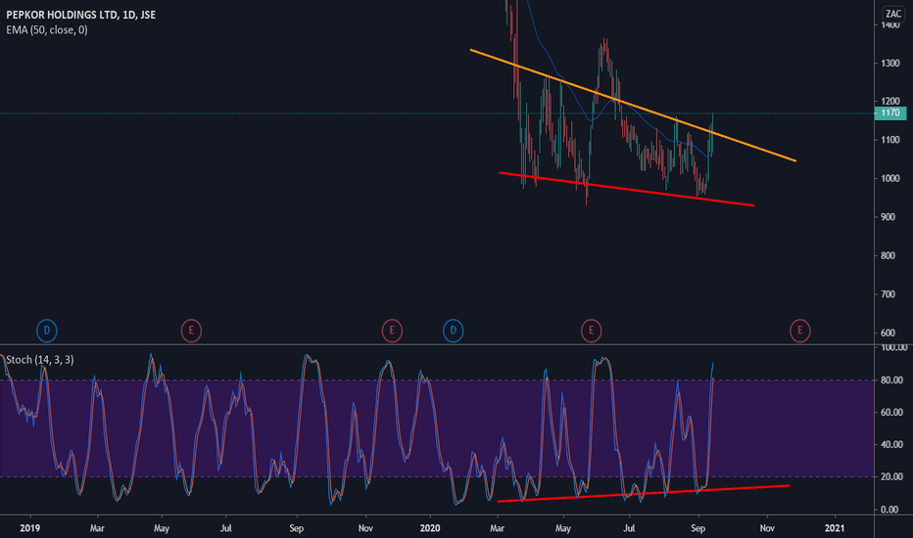Open the earnings marker near late November 2019
913x538 pixels.
coord(392,331)
